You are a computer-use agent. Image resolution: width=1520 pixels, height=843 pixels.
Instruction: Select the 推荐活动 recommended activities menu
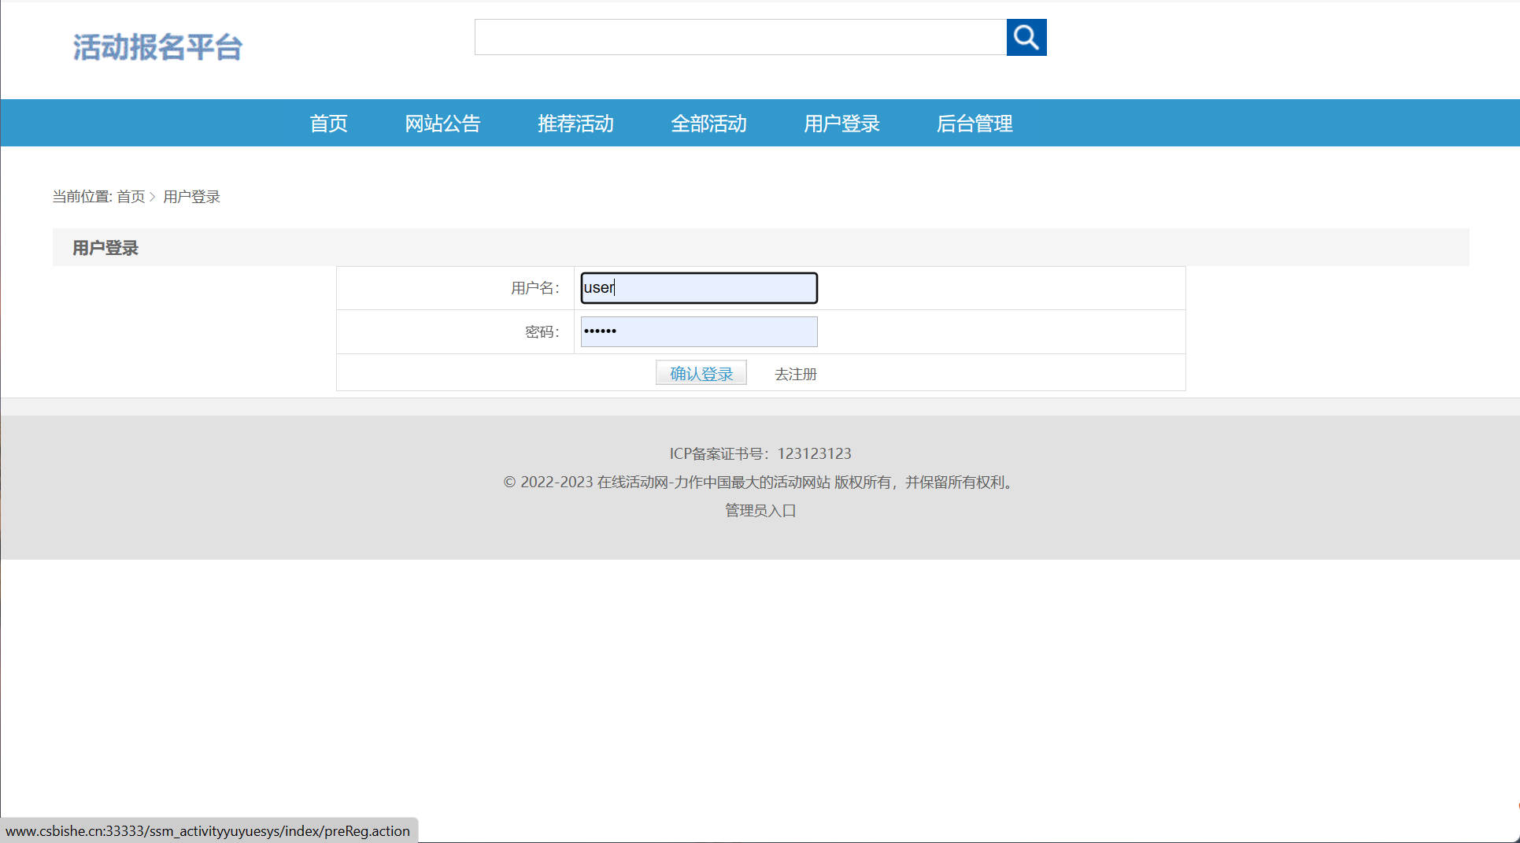(x=575, y=123)
